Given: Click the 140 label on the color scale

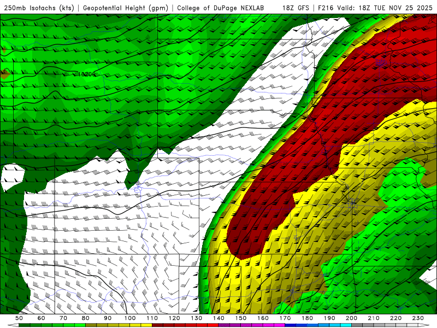Looking at the screenshot, I should click(x=218, y=318).
